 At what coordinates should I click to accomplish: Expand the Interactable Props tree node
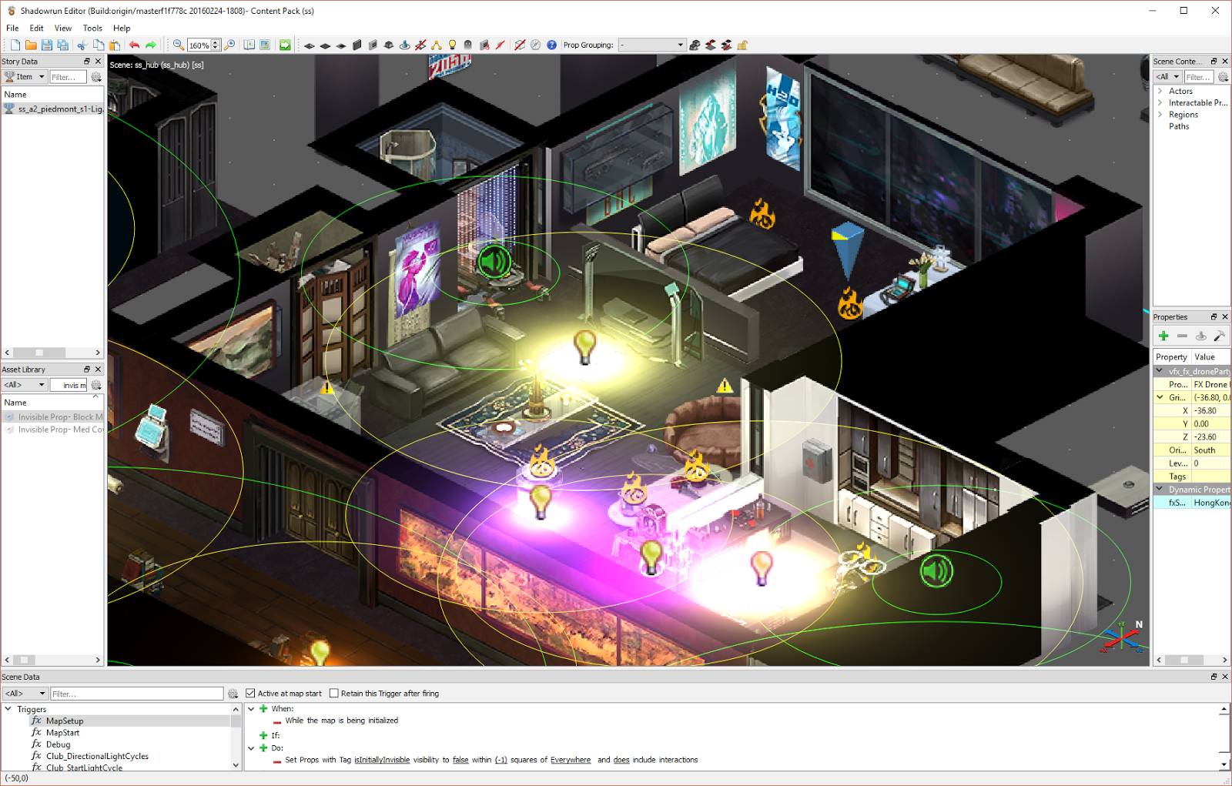coord(1160,102)
